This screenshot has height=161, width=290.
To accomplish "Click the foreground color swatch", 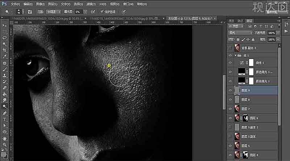I will point(3,154).
